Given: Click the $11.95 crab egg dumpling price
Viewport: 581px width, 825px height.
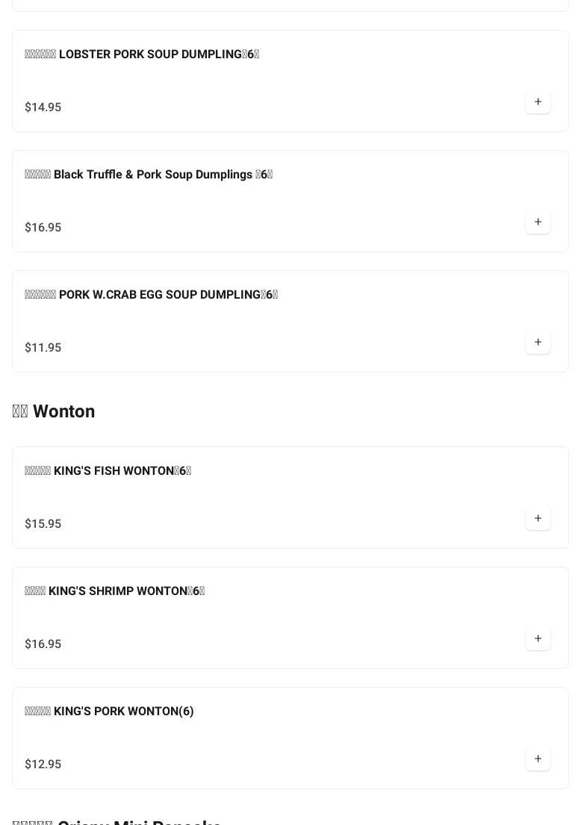Looking at the screenshot, I should point(43,348).
